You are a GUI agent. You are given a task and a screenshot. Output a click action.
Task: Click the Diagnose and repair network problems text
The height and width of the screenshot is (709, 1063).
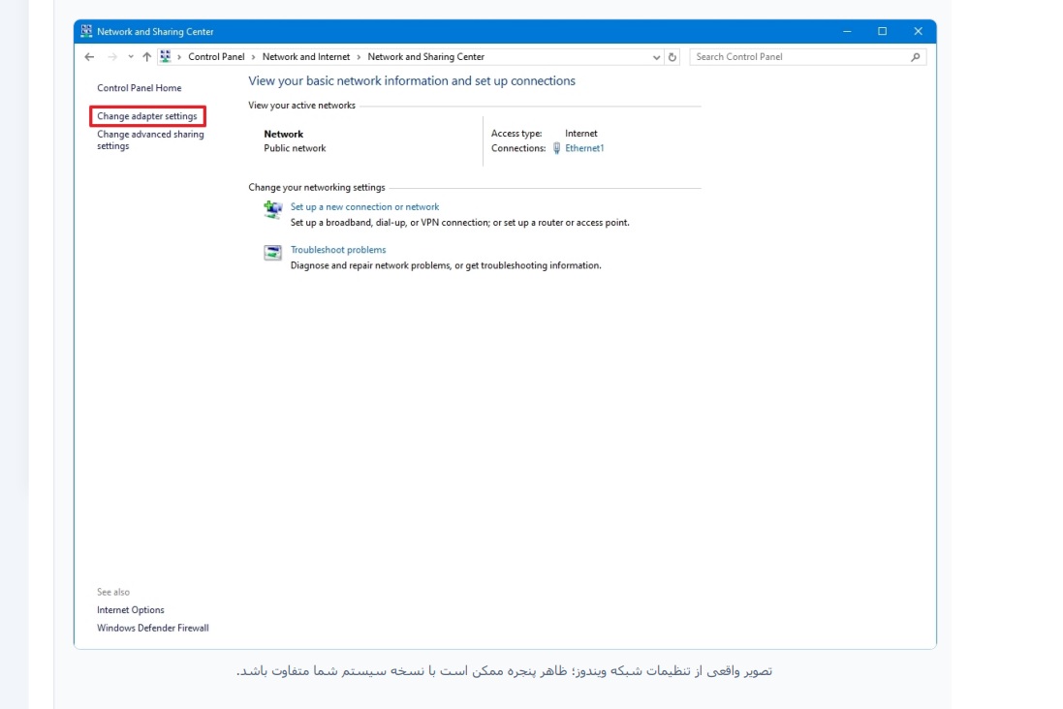pos(446,265)
